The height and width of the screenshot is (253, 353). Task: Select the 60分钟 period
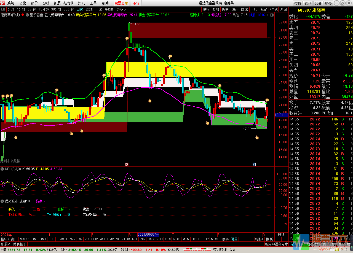69,9
